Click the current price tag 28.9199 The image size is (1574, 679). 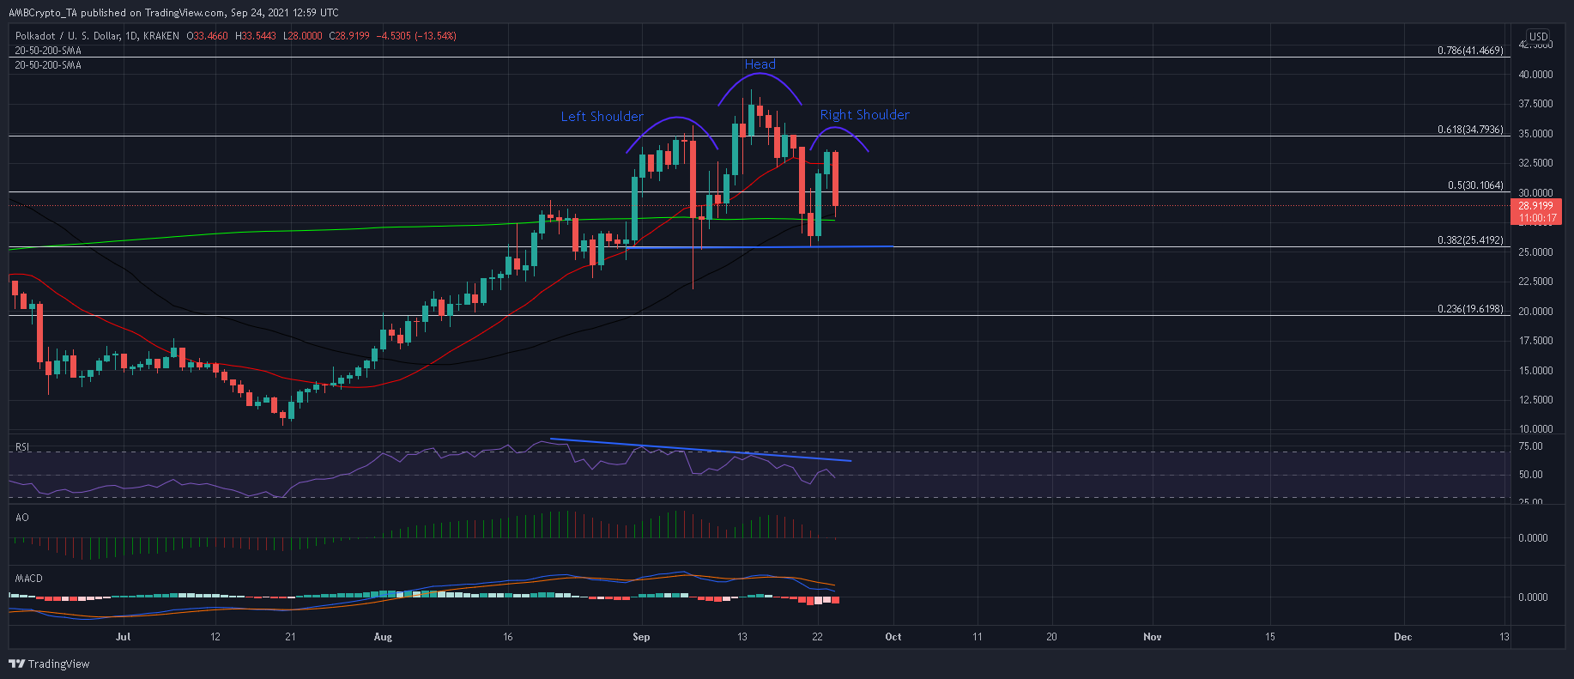pyautogui.click(x=1536, y=206)
